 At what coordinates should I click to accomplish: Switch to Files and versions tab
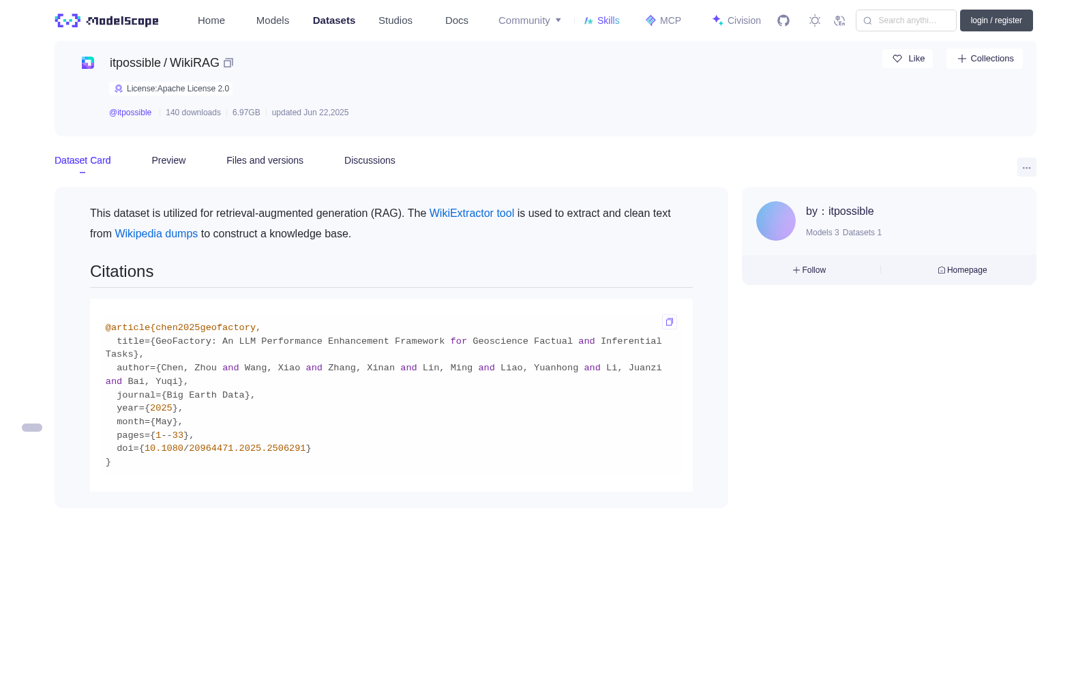click(265, 160)
